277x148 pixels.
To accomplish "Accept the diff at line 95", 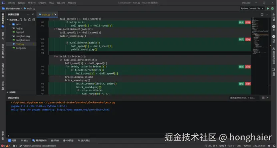I will 241,84.
